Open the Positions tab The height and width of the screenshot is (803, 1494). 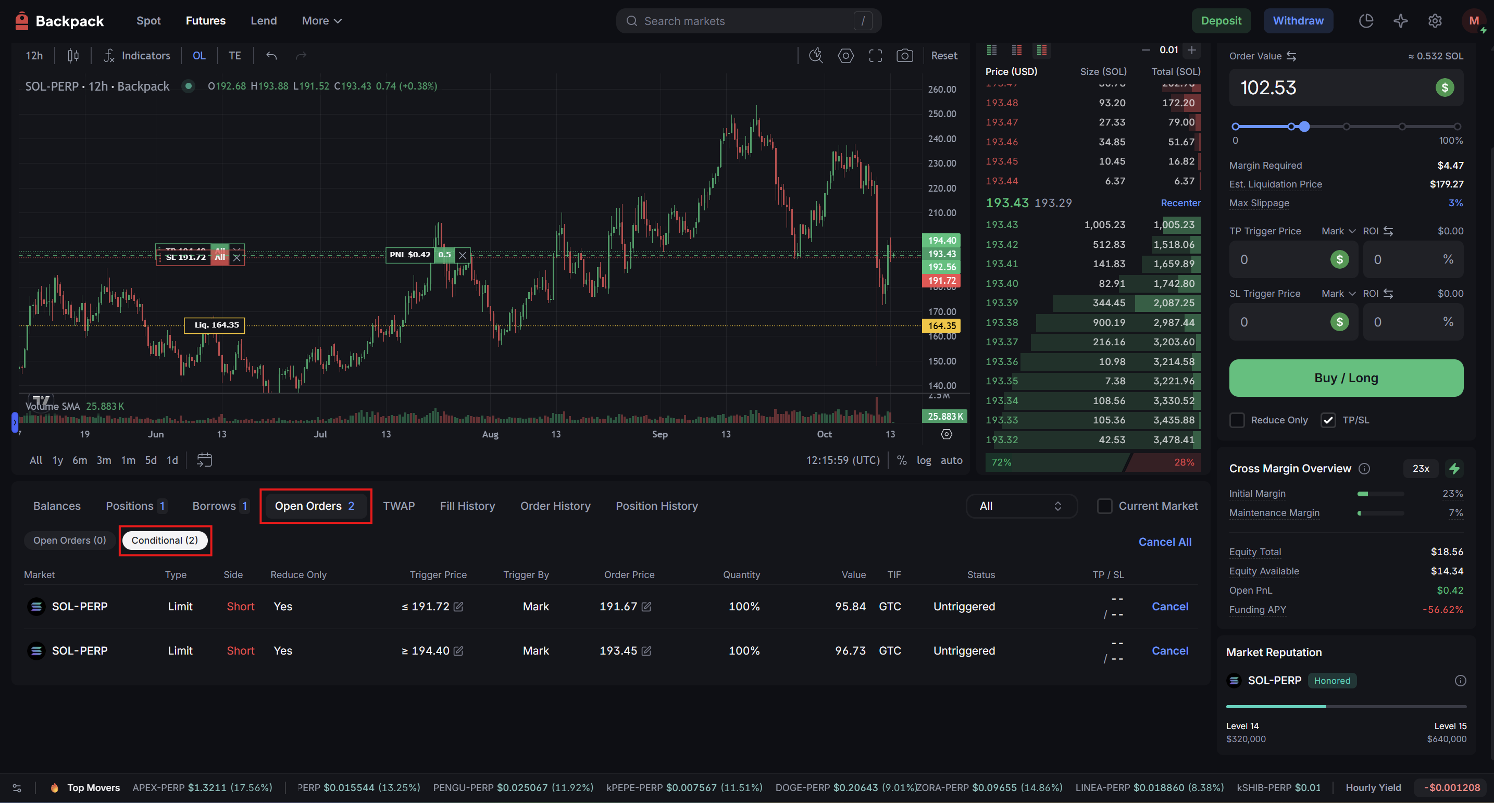coord(135,506)
